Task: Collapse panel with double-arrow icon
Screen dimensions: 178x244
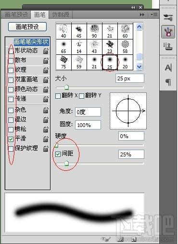Action: [x=133, y=7]
